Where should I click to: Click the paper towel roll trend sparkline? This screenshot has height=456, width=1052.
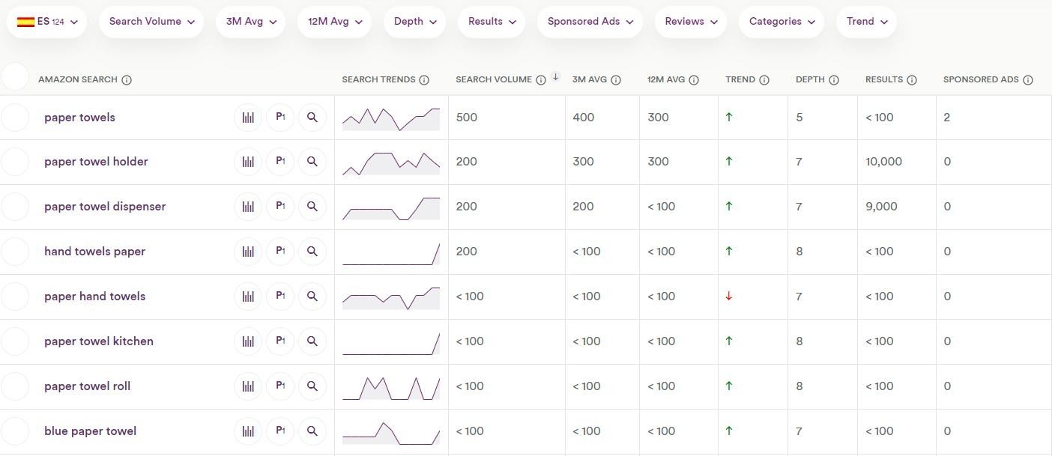[391, 389]
